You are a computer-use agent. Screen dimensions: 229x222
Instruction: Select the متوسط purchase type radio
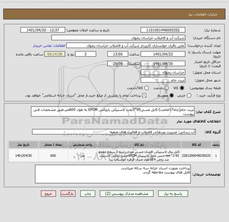click(171, 96)
